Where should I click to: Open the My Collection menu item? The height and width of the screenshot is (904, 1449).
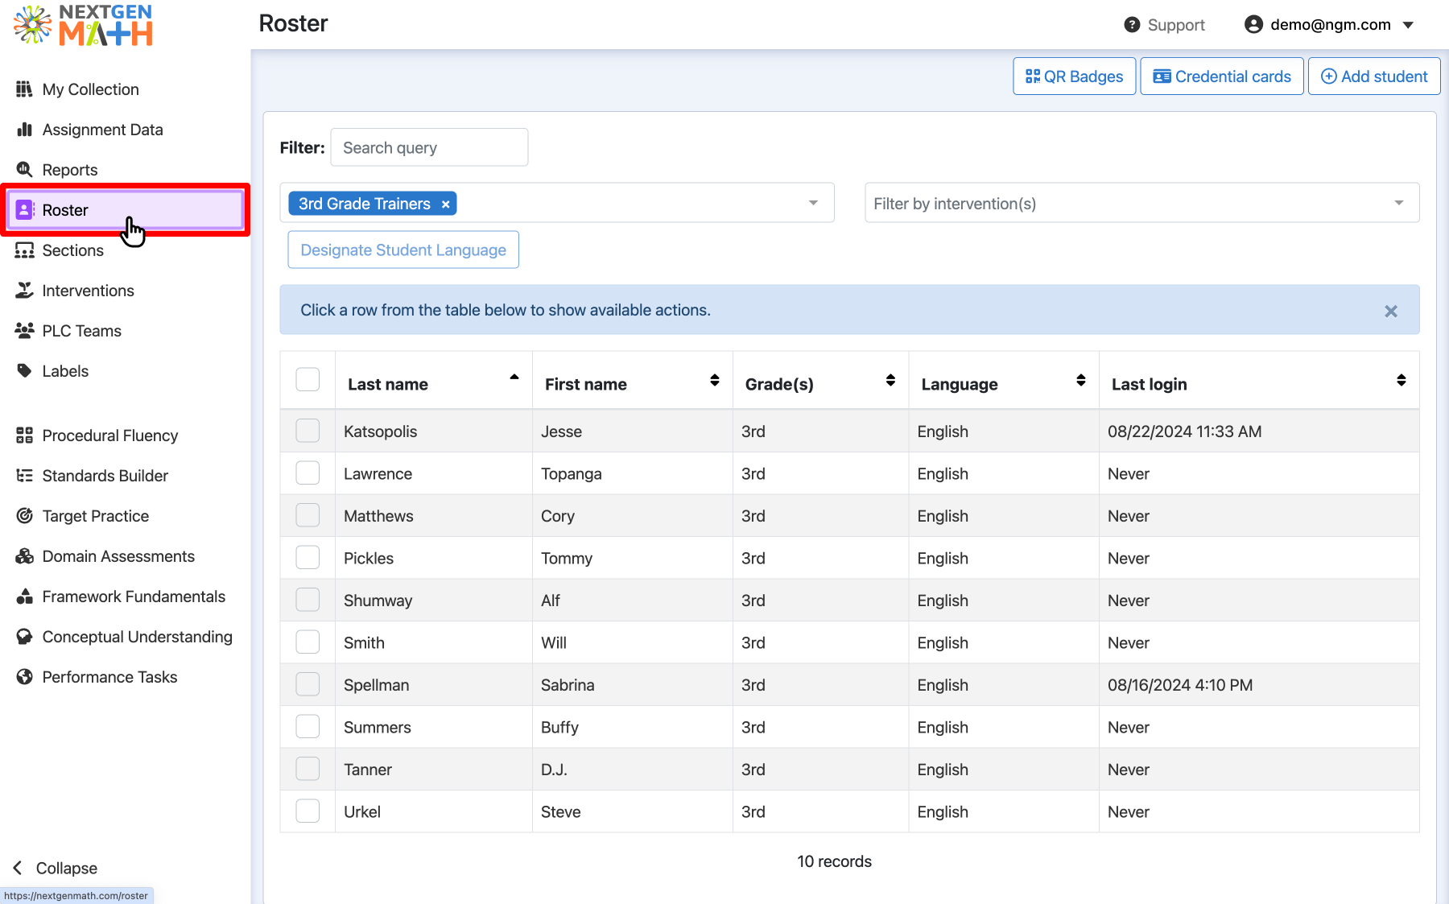pos(90,89)
